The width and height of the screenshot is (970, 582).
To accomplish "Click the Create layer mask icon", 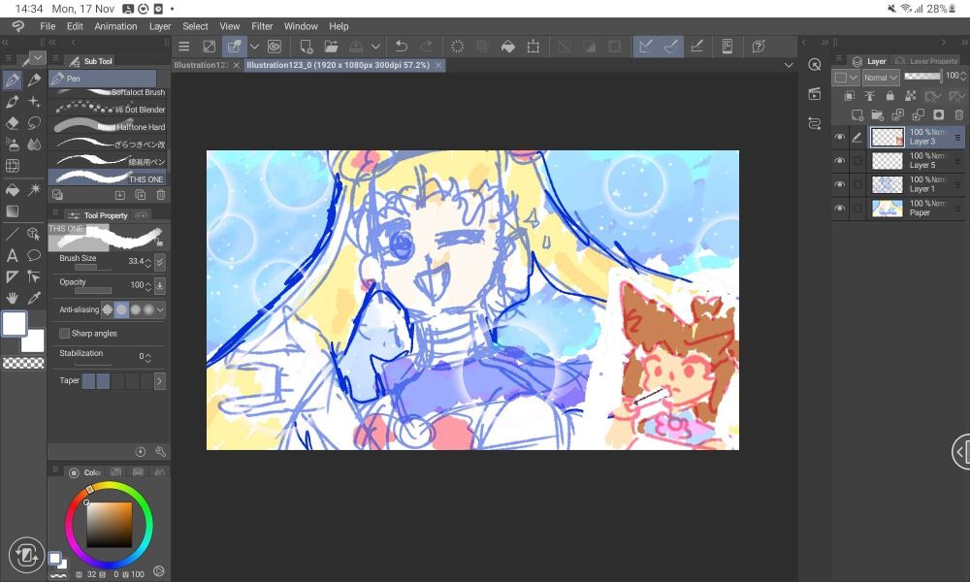I will tap(938, 115).
